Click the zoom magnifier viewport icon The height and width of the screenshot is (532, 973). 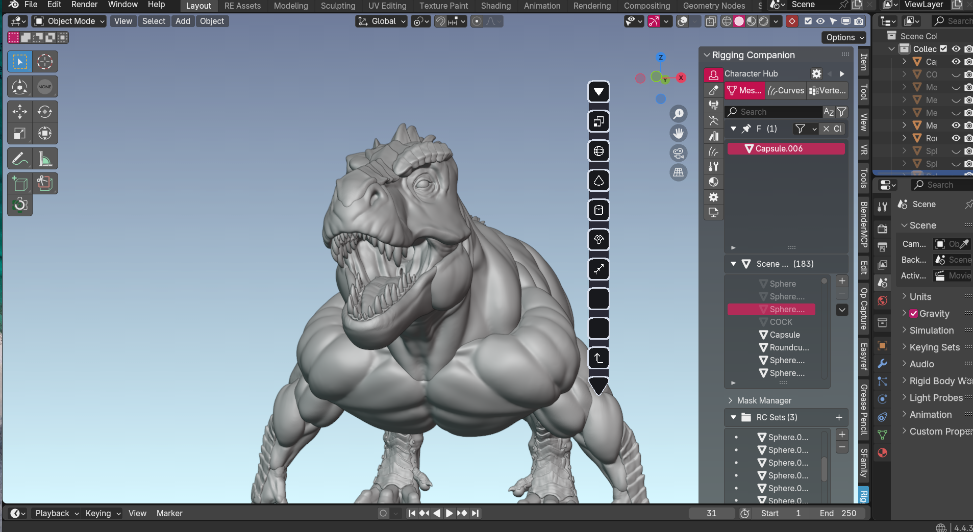point(678,114)
